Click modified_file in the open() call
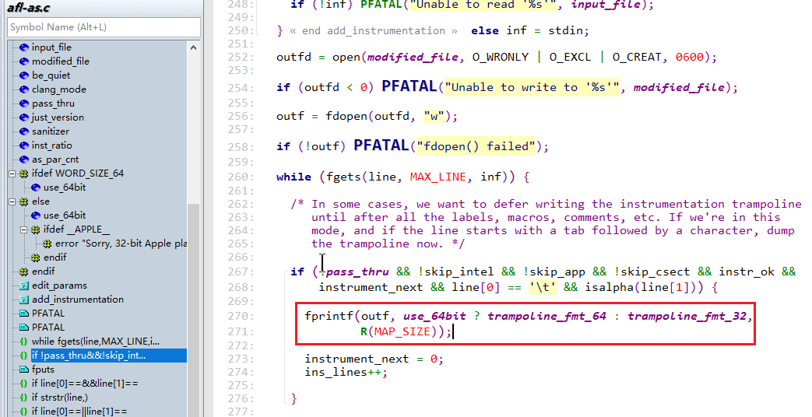 point(413,57)
